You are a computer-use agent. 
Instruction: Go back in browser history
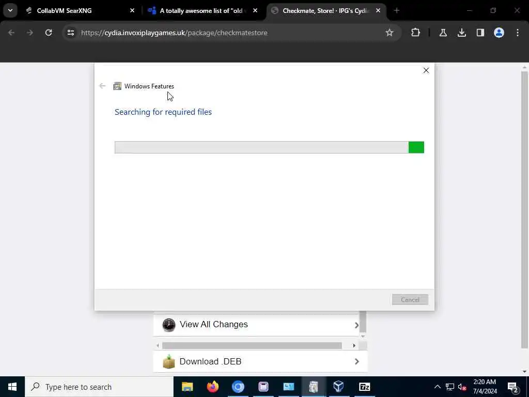click(11, 33)
